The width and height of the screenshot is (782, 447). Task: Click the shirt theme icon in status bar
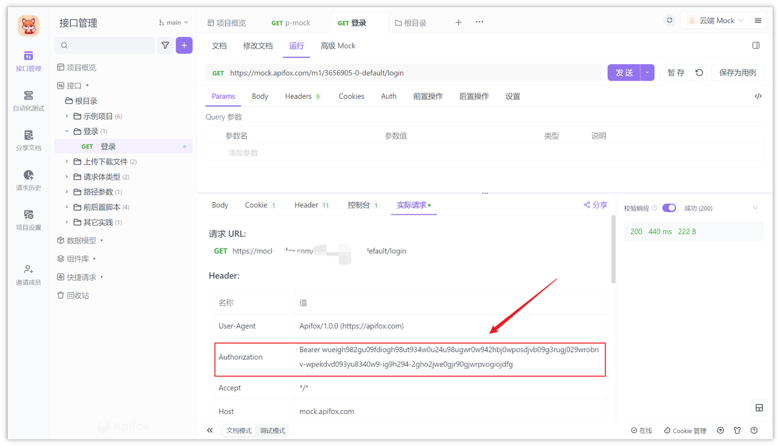737,431
